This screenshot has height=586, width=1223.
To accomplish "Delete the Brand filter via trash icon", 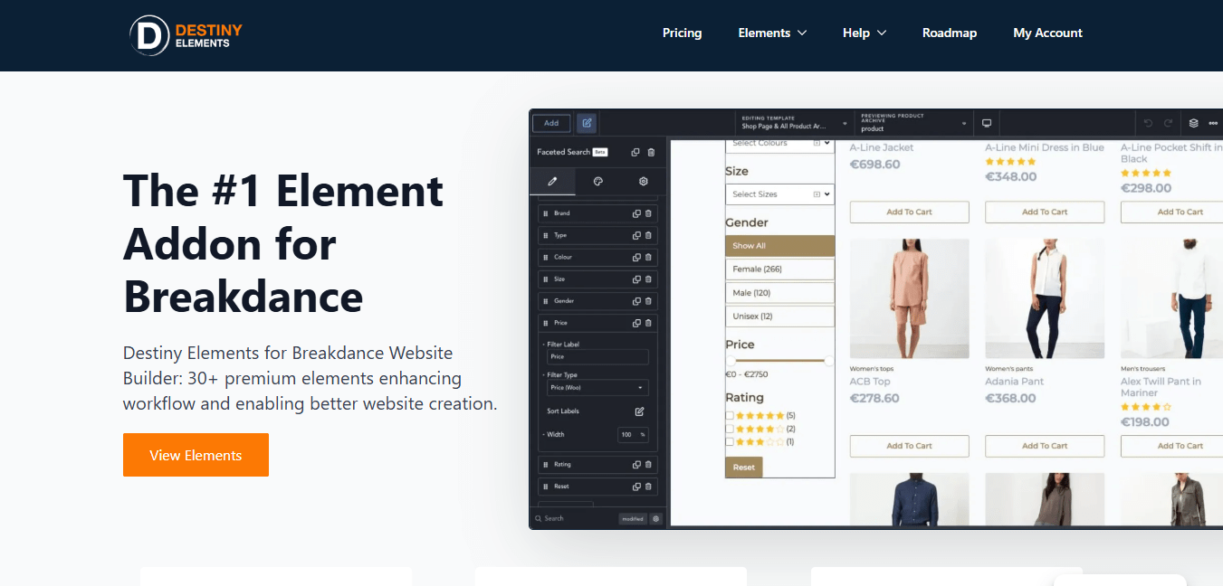I will (x=648, y=213).
